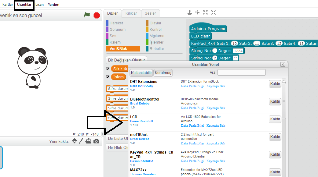This screenshot has height=177, width=318.
Task: Click the green flag to run
Action: click(87, 15)
